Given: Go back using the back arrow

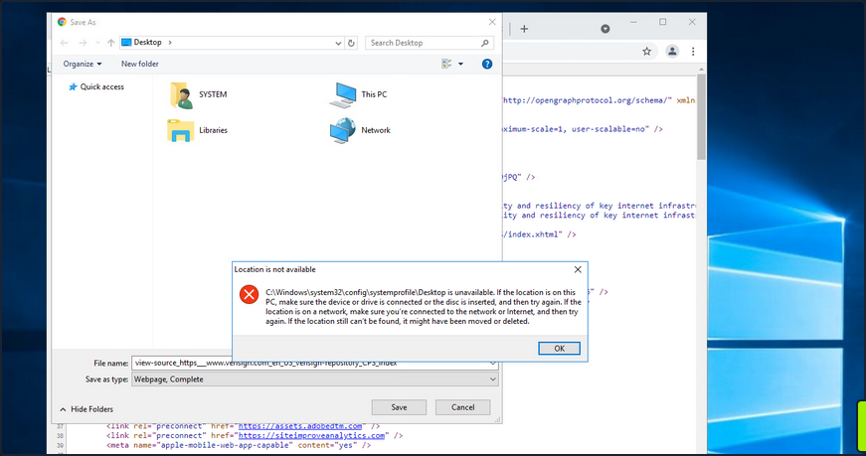Looking at the screenshot, I should pos(64,43).
